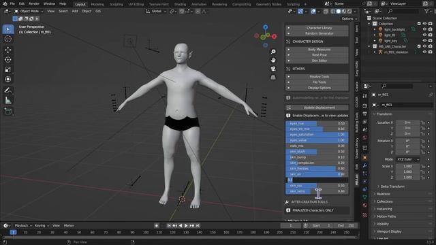This screenshot has height=245, width=436.
Task: Open the XYZ Euler rotation mode dropdown
Action: coord(408,159)
